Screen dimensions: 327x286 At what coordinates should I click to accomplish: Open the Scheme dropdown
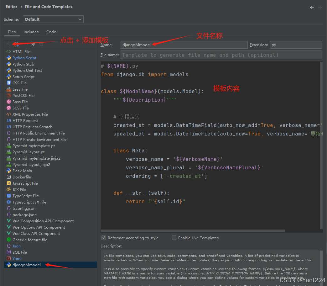53,19
